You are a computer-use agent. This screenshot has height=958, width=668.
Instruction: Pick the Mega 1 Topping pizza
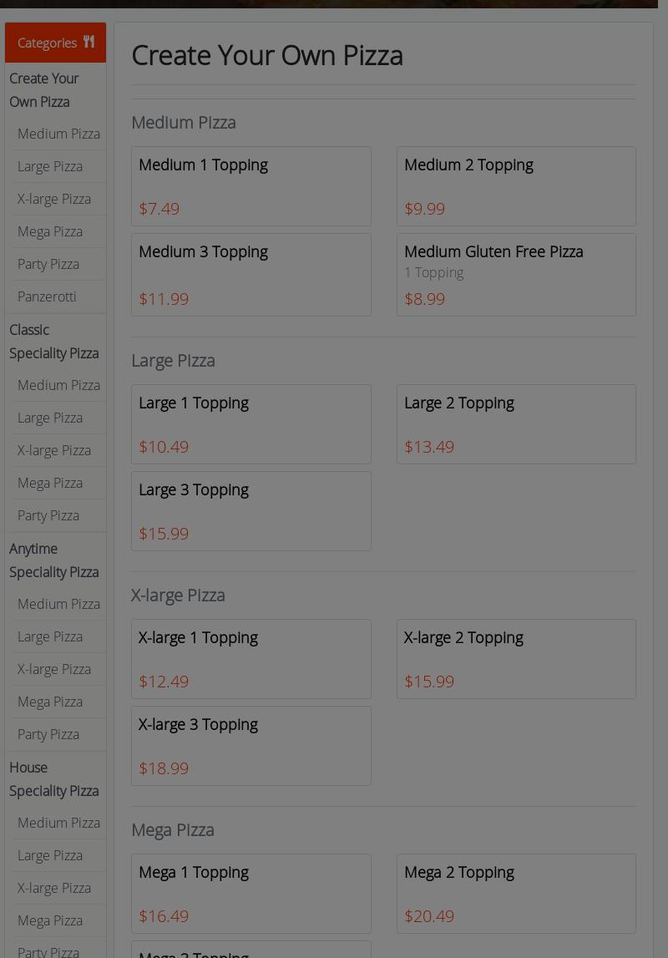point(250,894)
